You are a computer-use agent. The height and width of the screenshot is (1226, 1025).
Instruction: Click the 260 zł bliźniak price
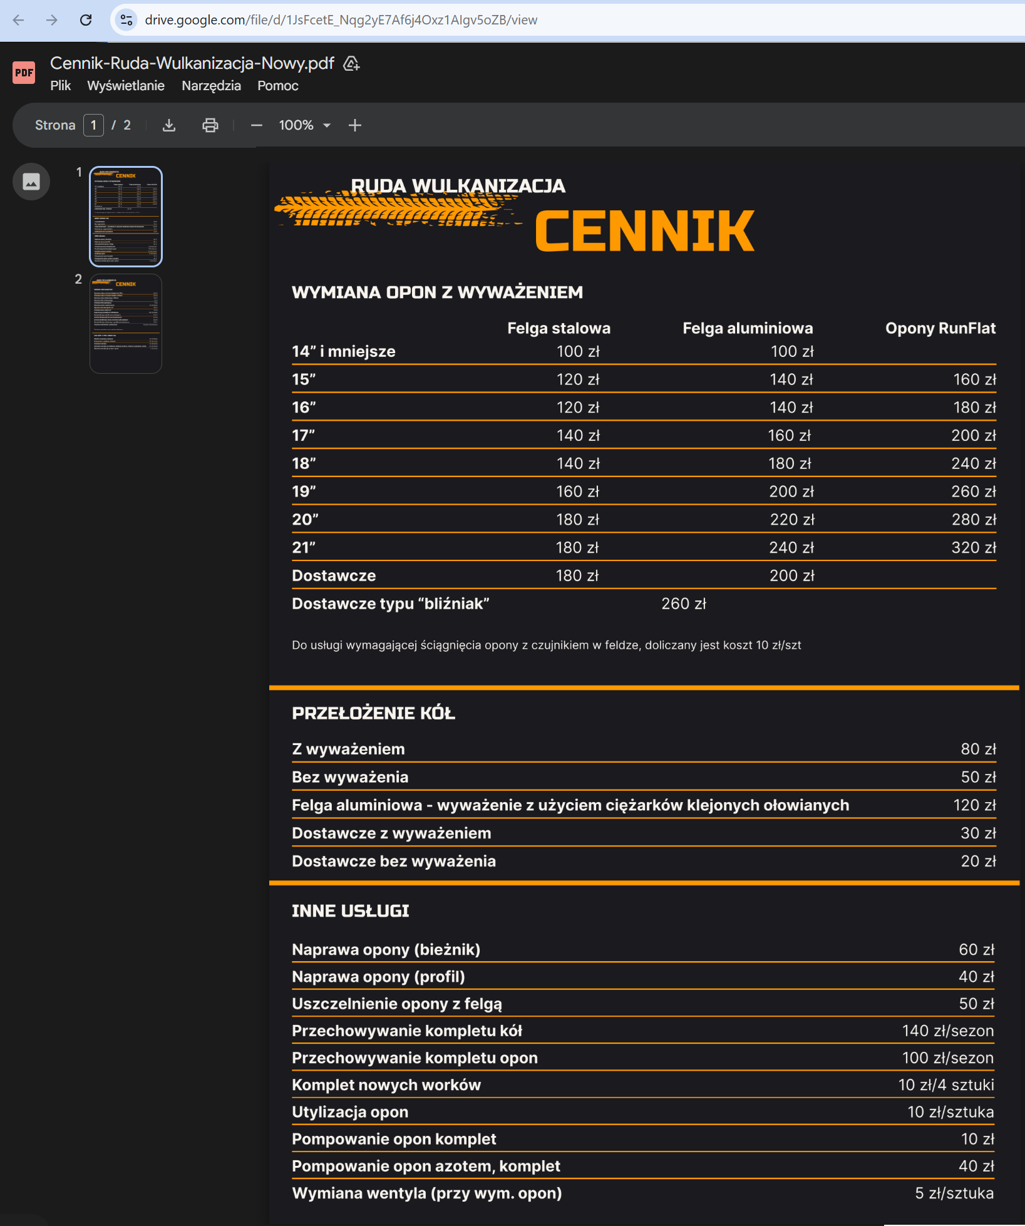684,604
